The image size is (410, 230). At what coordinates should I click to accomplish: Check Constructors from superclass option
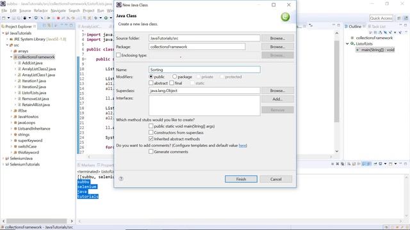tap(151, 132)
